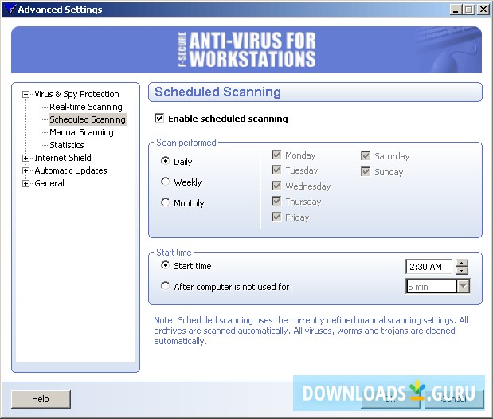The height and width of the screenshot is (419, 493).
Task: Expand the Internet Shield node
Action: point(25,158)
